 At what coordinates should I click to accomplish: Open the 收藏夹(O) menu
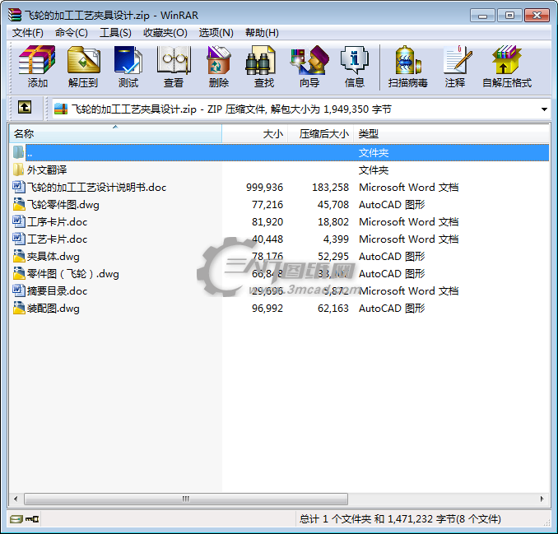tap(165, 33)
